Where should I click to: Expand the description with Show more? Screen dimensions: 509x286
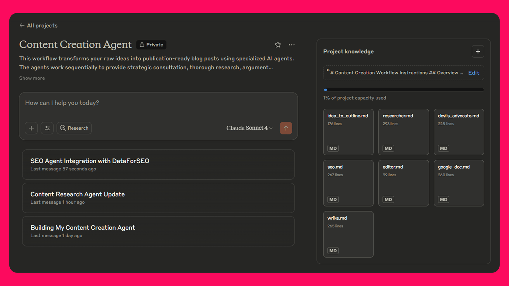[32, 78]
